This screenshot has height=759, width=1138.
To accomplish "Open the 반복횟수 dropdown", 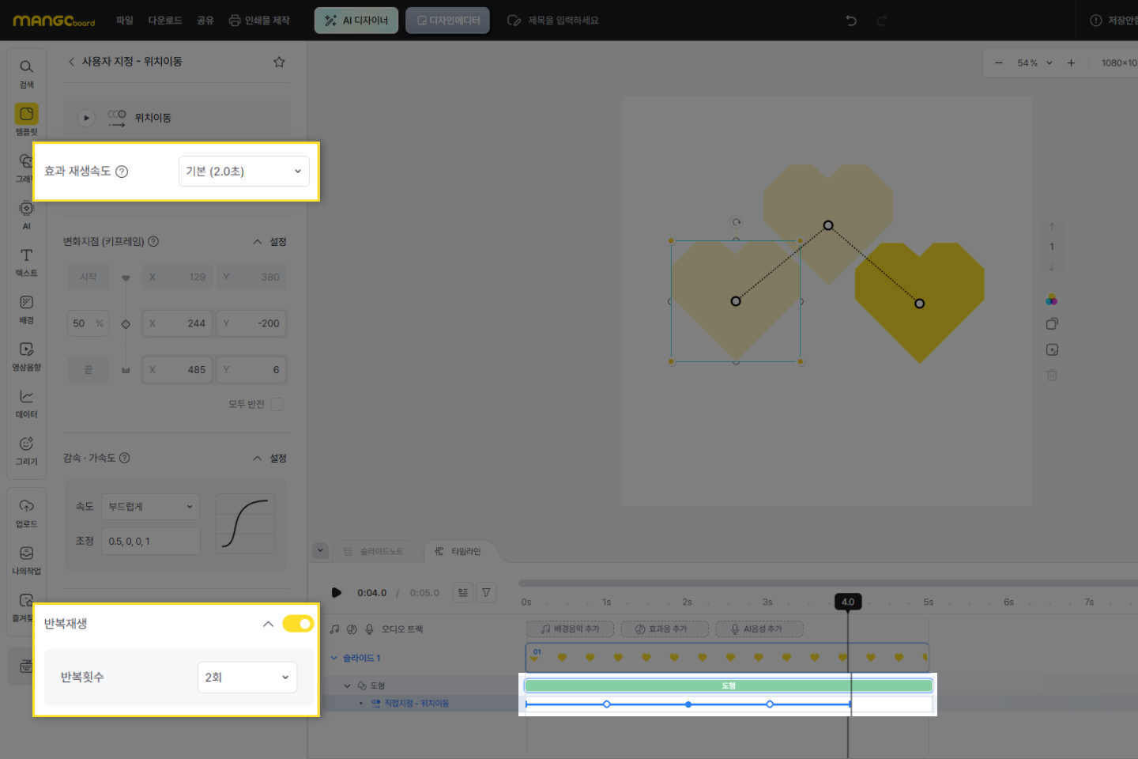I will pyautogui.click(x=247, y=678).
